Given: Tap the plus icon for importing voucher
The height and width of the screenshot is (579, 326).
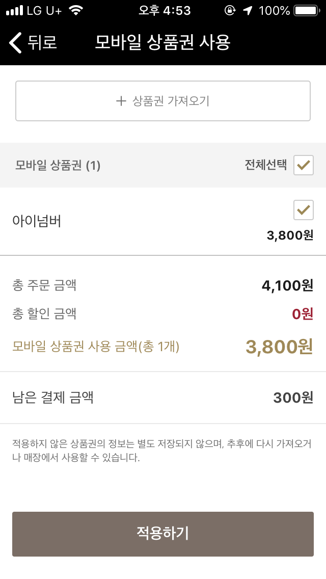Looking at the screenshot, I should click(x=121, y=101).
